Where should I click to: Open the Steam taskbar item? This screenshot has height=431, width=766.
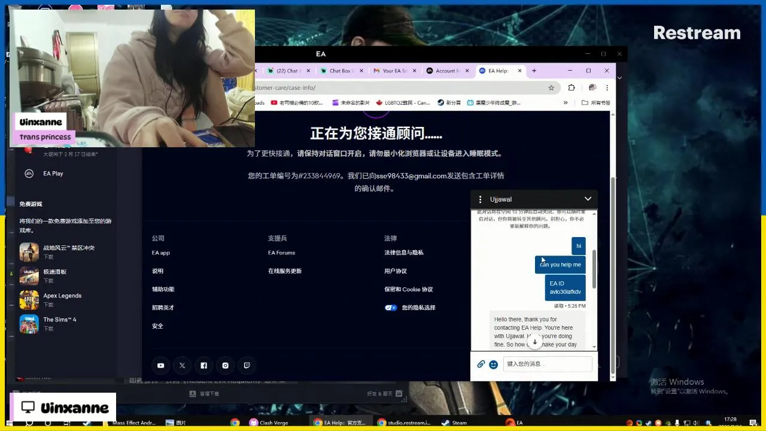[455, 423]
